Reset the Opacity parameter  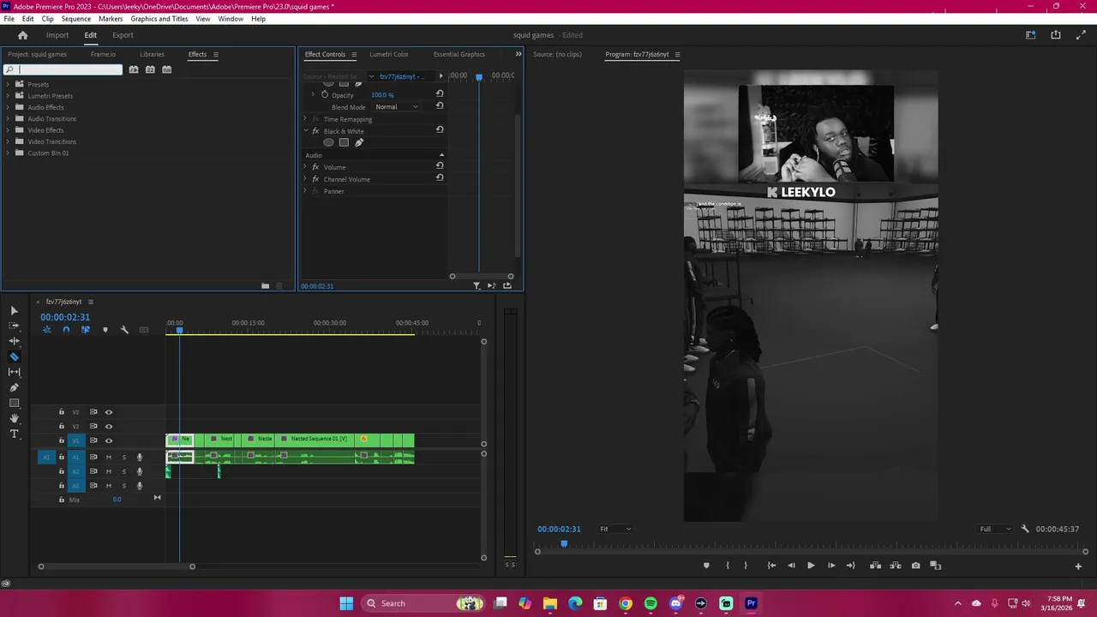pyautogui.click(x=440, y=94)
